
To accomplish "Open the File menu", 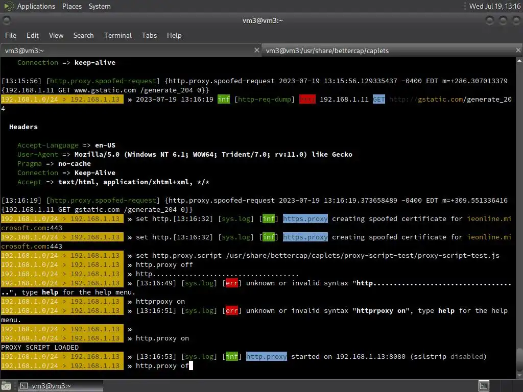I will [x=11, y=35].
